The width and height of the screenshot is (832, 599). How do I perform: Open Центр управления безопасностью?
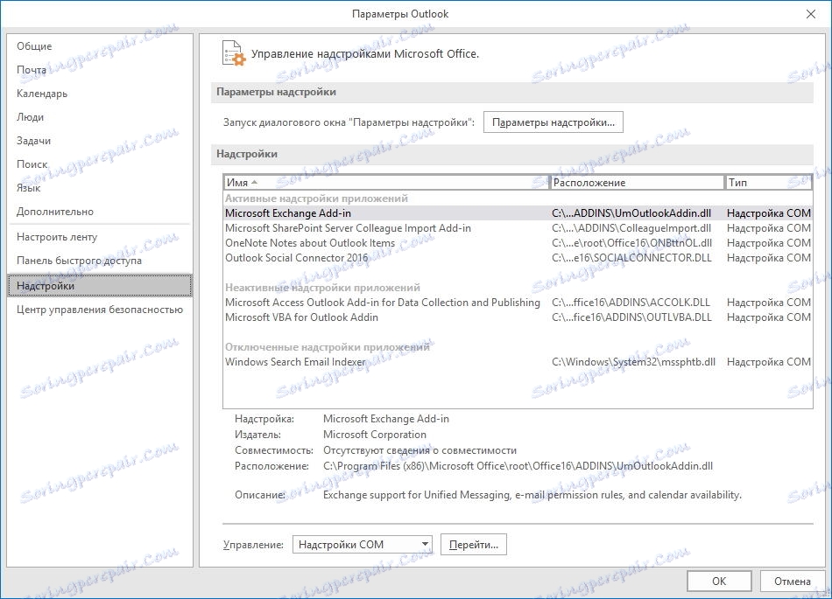tap(100, 310)
